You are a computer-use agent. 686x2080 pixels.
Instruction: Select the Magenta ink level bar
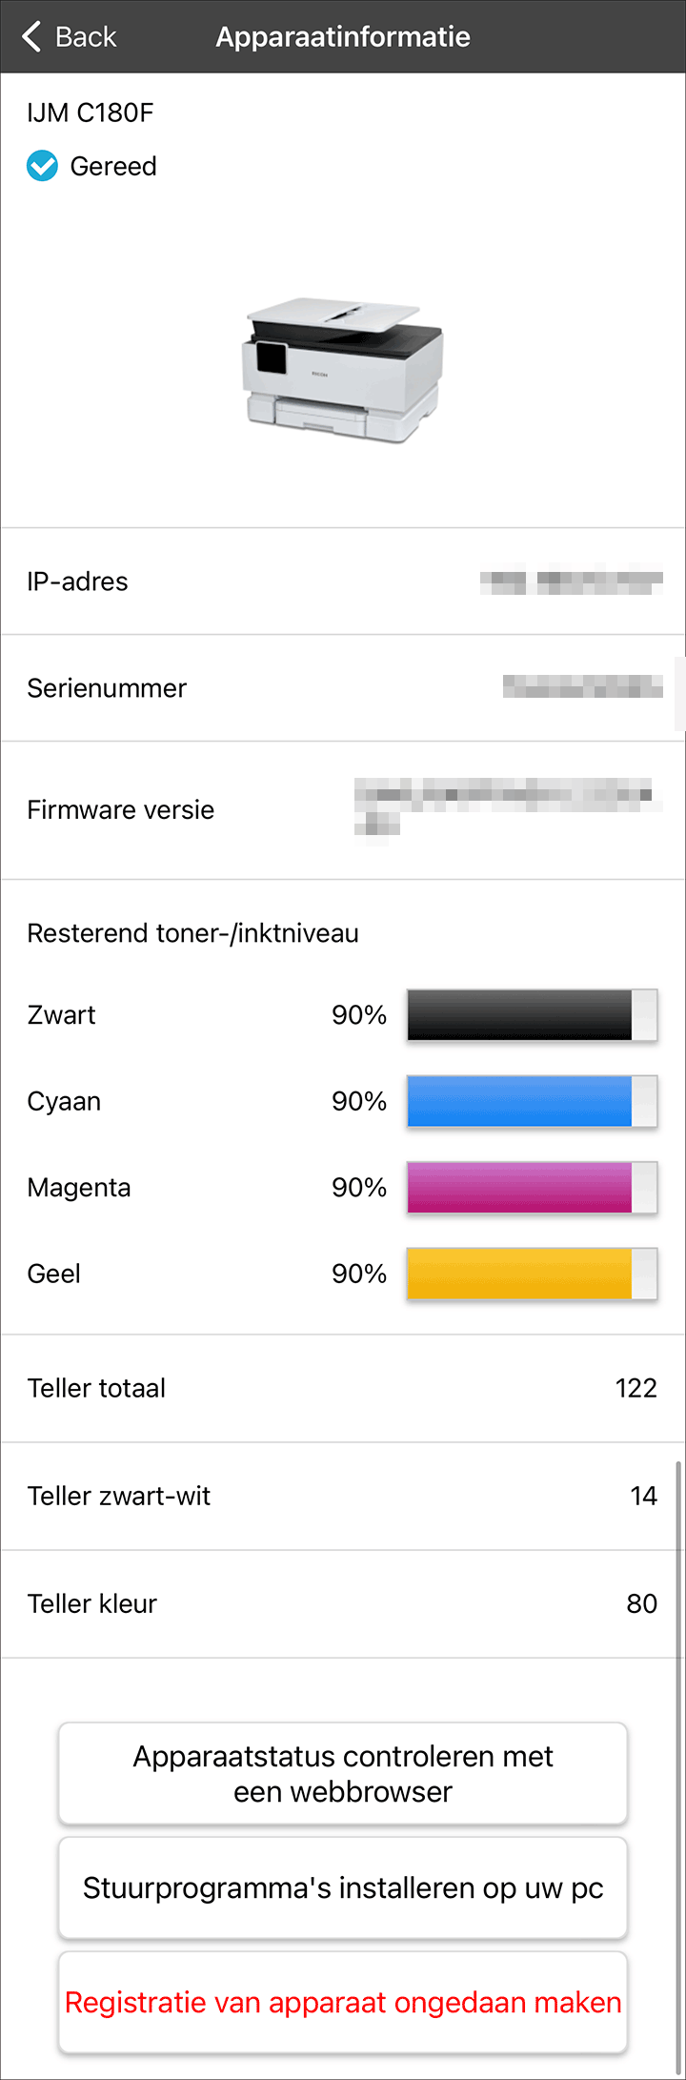tap(531, 1187)
